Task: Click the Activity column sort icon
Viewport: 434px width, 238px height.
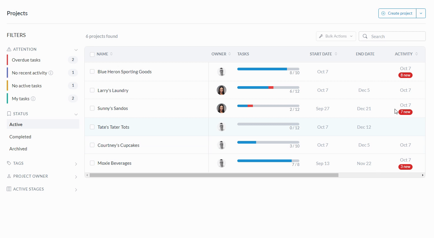Action: [416, 54]
